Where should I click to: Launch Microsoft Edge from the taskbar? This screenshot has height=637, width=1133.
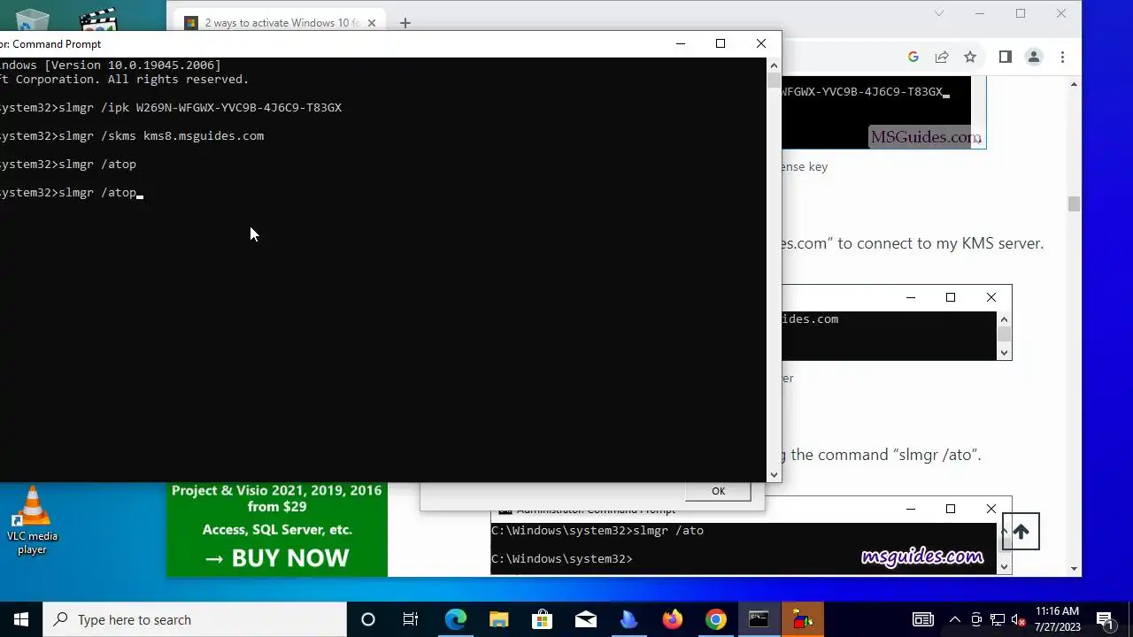455,619
